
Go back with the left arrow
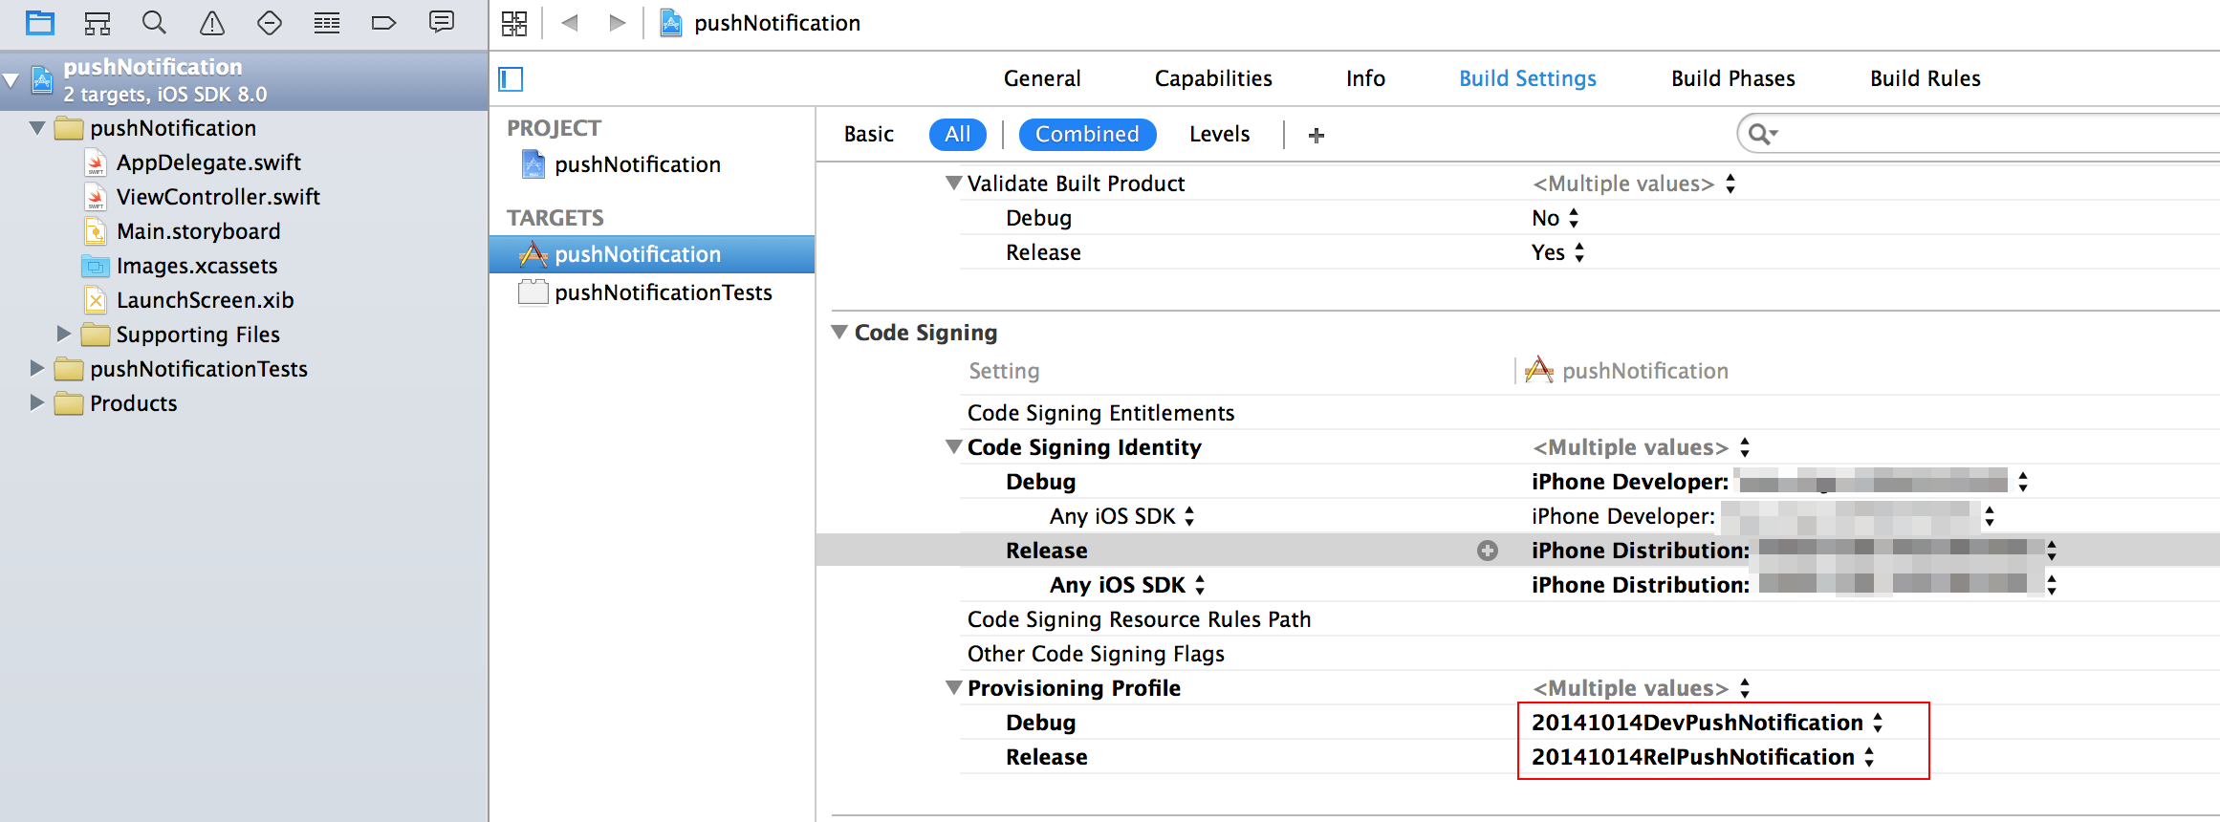pos(571,22)
